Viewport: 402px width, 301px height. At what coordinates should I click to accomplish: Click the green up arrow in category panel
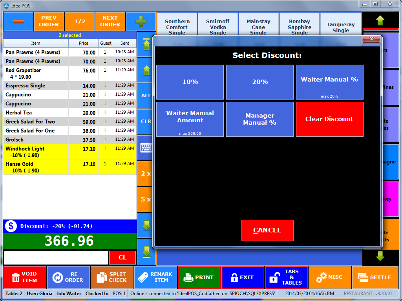pos(380,21)
